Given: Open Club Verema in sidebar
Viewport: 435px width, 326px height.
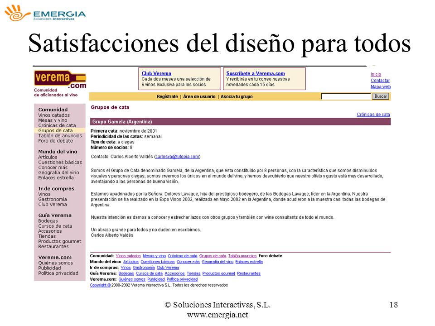Looking at the screenshot, I should pos(53,204).
